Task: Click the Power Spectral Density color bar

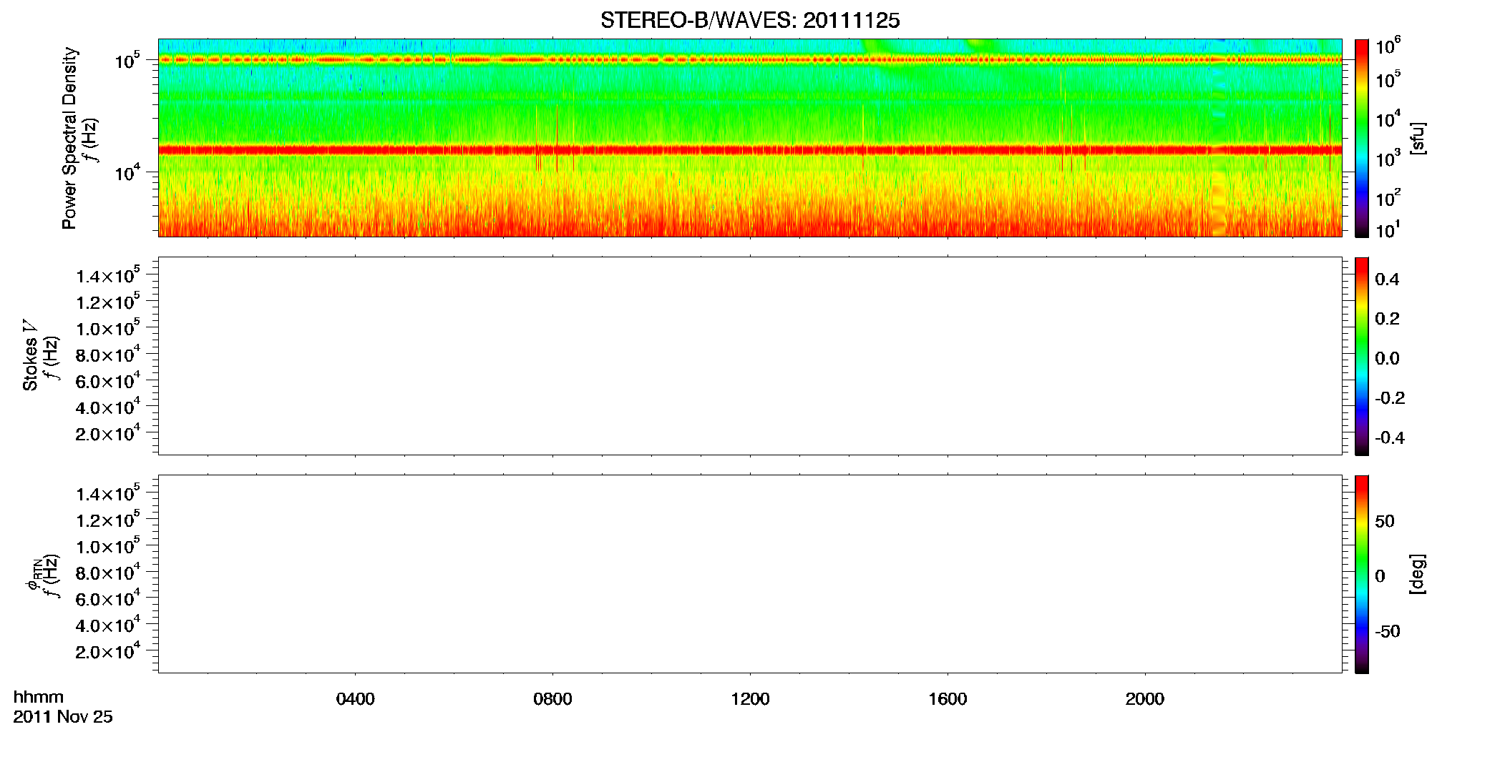Action: click(1362, 138)
